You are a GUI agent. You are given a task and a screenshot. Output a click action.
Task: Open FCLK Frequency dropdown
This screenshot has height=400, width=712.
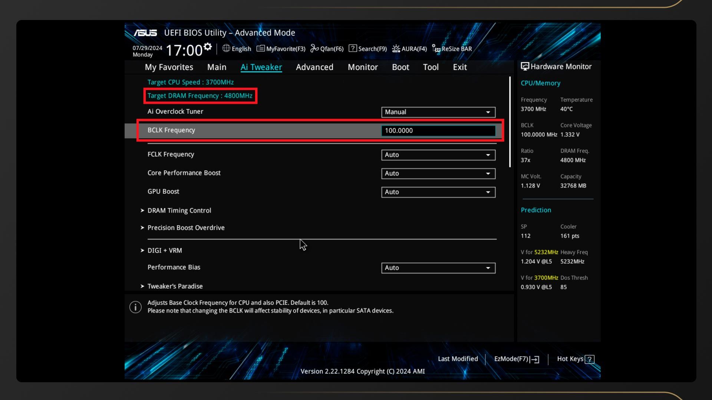[x=438, y=155]
